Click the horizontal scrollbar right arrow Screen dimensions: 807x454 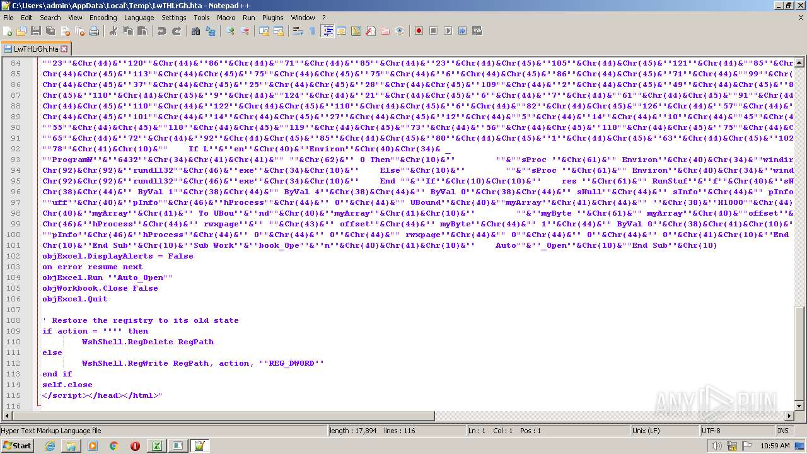click(789, 416)
